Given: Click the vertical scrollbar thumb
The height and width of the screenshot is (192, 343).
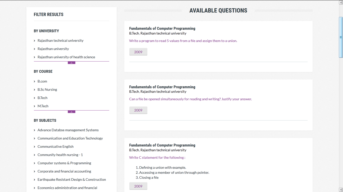Looking at the screenshot, I should [x=341, y=37].
